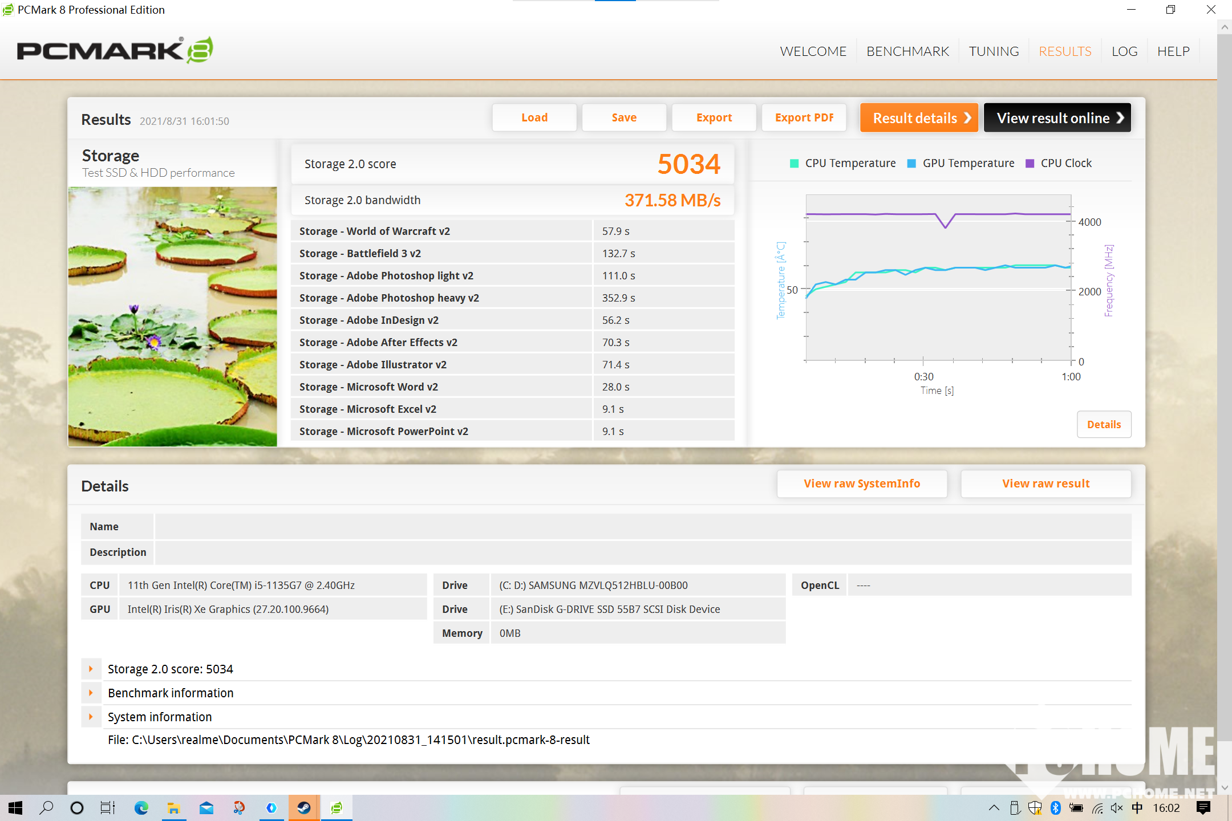
Task: Expand System information section
Action: tap(91, 717)
